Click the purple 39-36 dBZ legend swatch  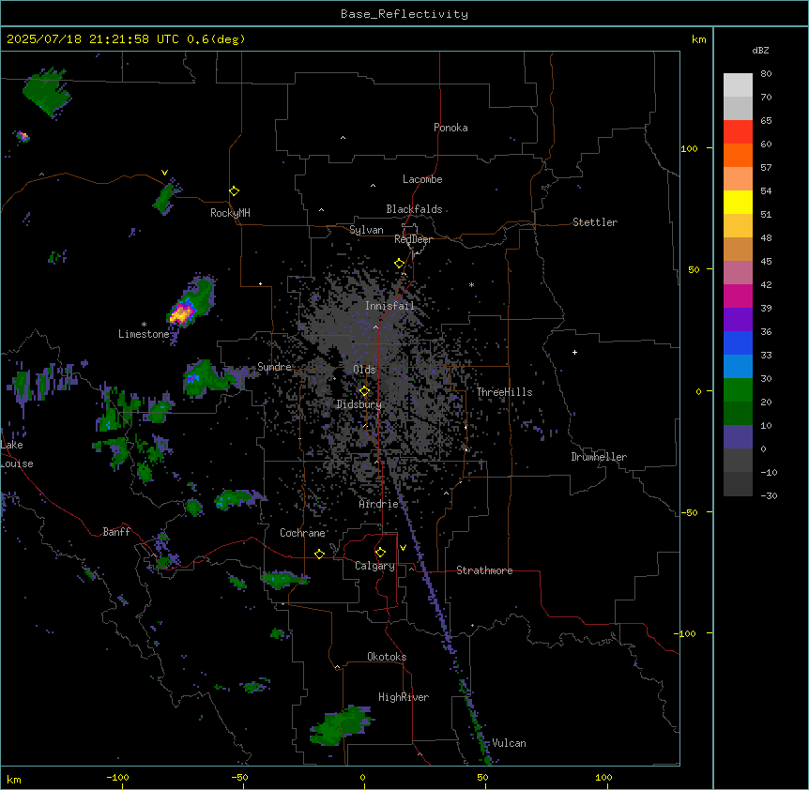point(738,320)
